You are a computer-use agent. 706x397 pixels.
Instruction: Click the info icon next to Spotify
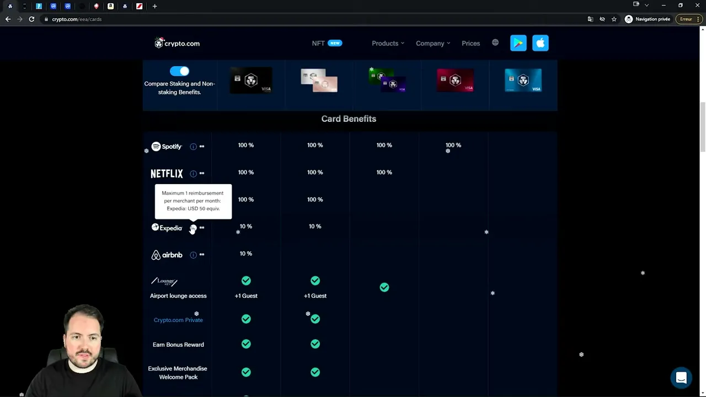pos(193,147)
